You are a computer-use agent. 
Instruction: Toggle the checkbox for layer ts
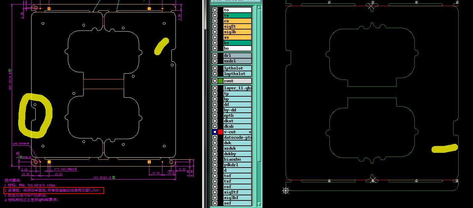click(215, 15)
